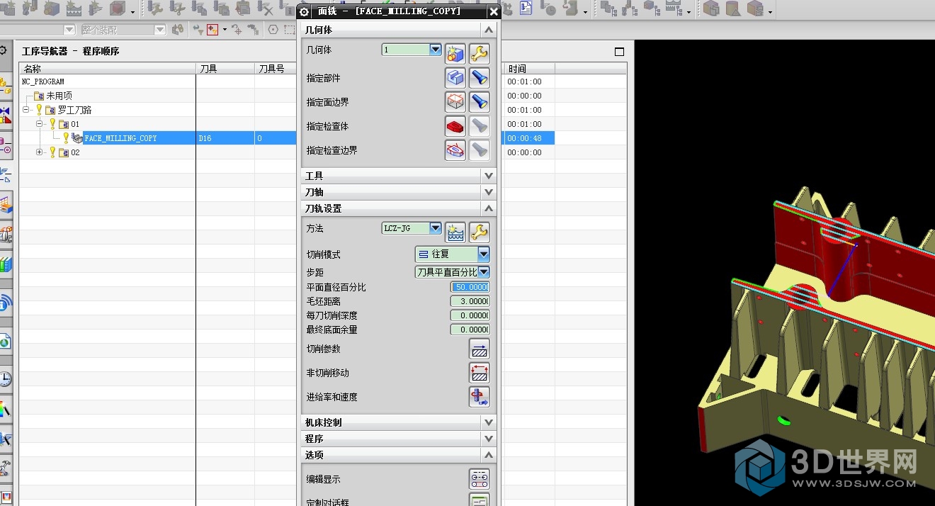Click the red-bordered selection filter icon
Screen dimensions: 935x506
tap(212, 30)
